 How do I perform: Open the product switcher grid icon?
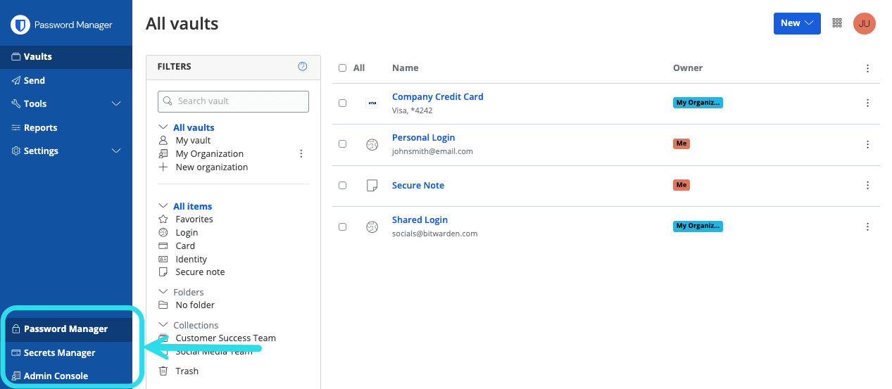837,23
